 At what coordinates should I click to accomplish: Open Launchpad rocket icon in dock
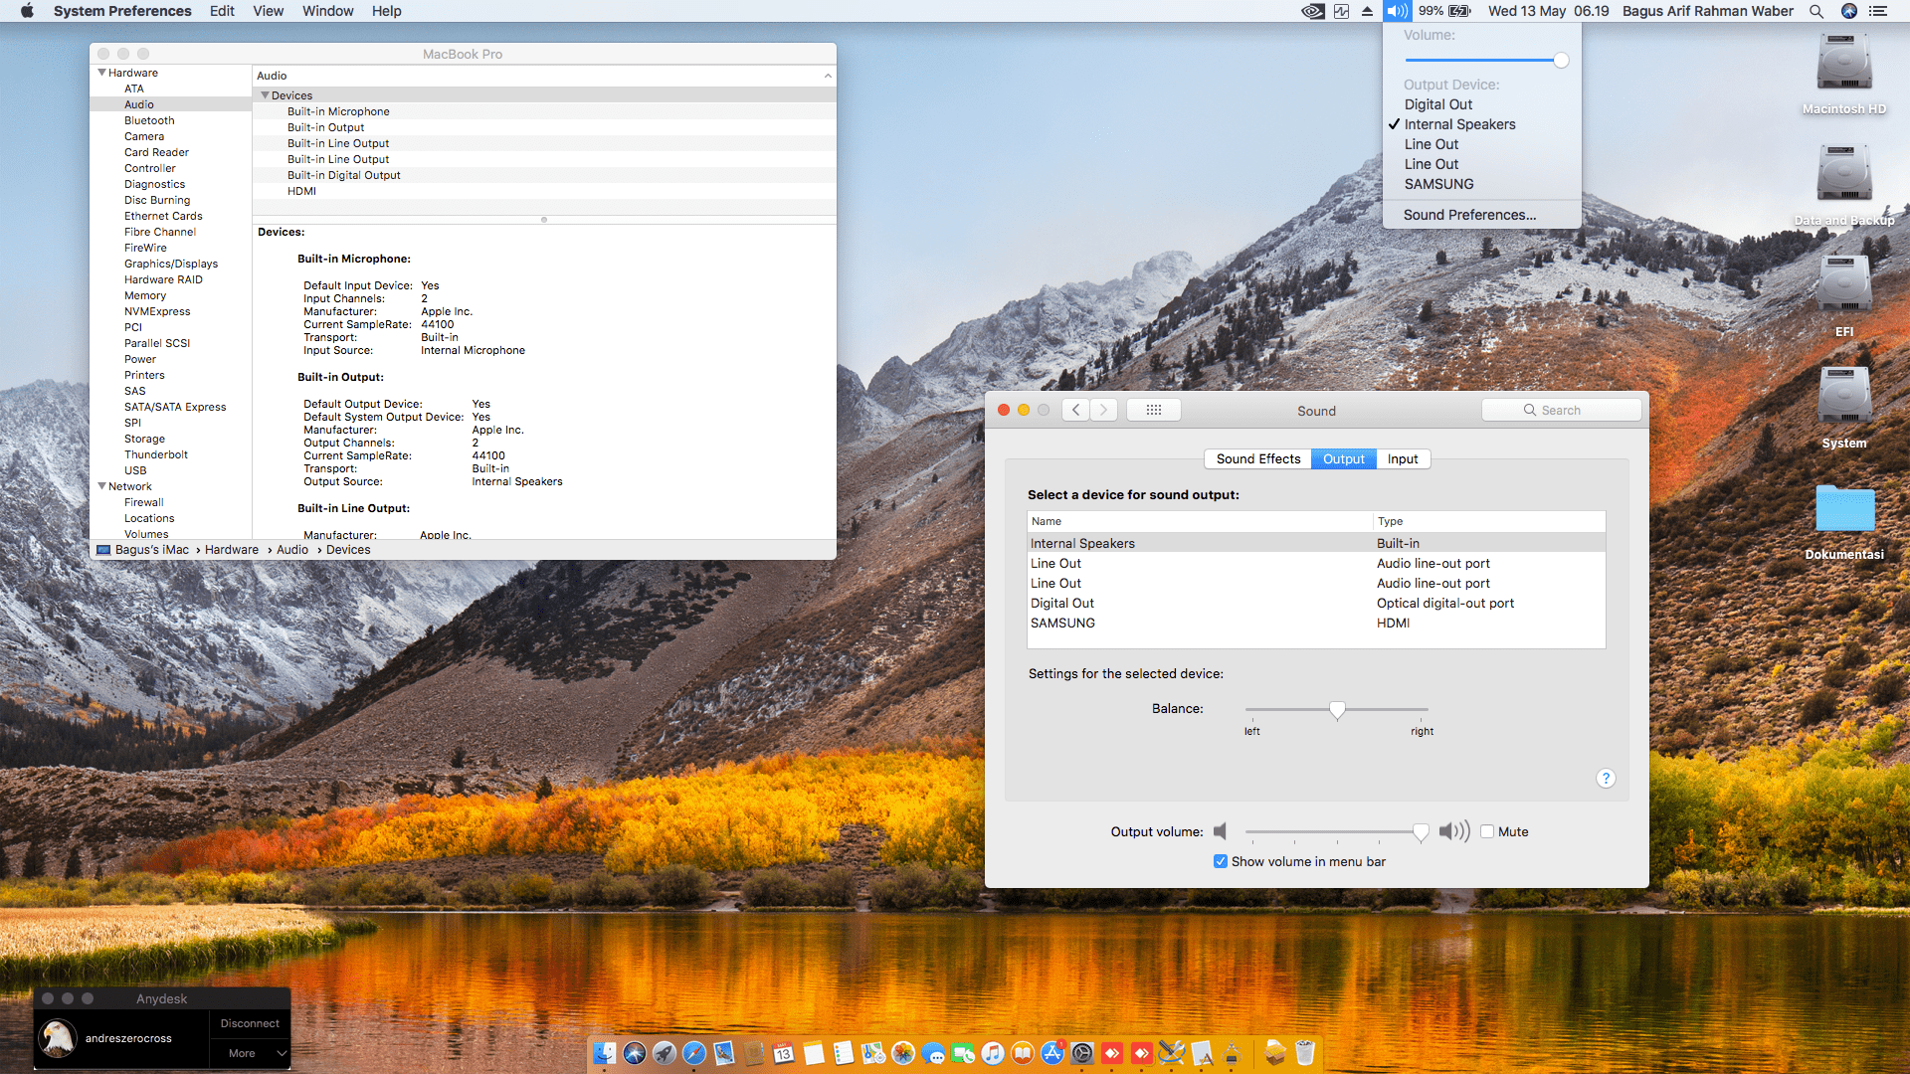coord(665,1053)
